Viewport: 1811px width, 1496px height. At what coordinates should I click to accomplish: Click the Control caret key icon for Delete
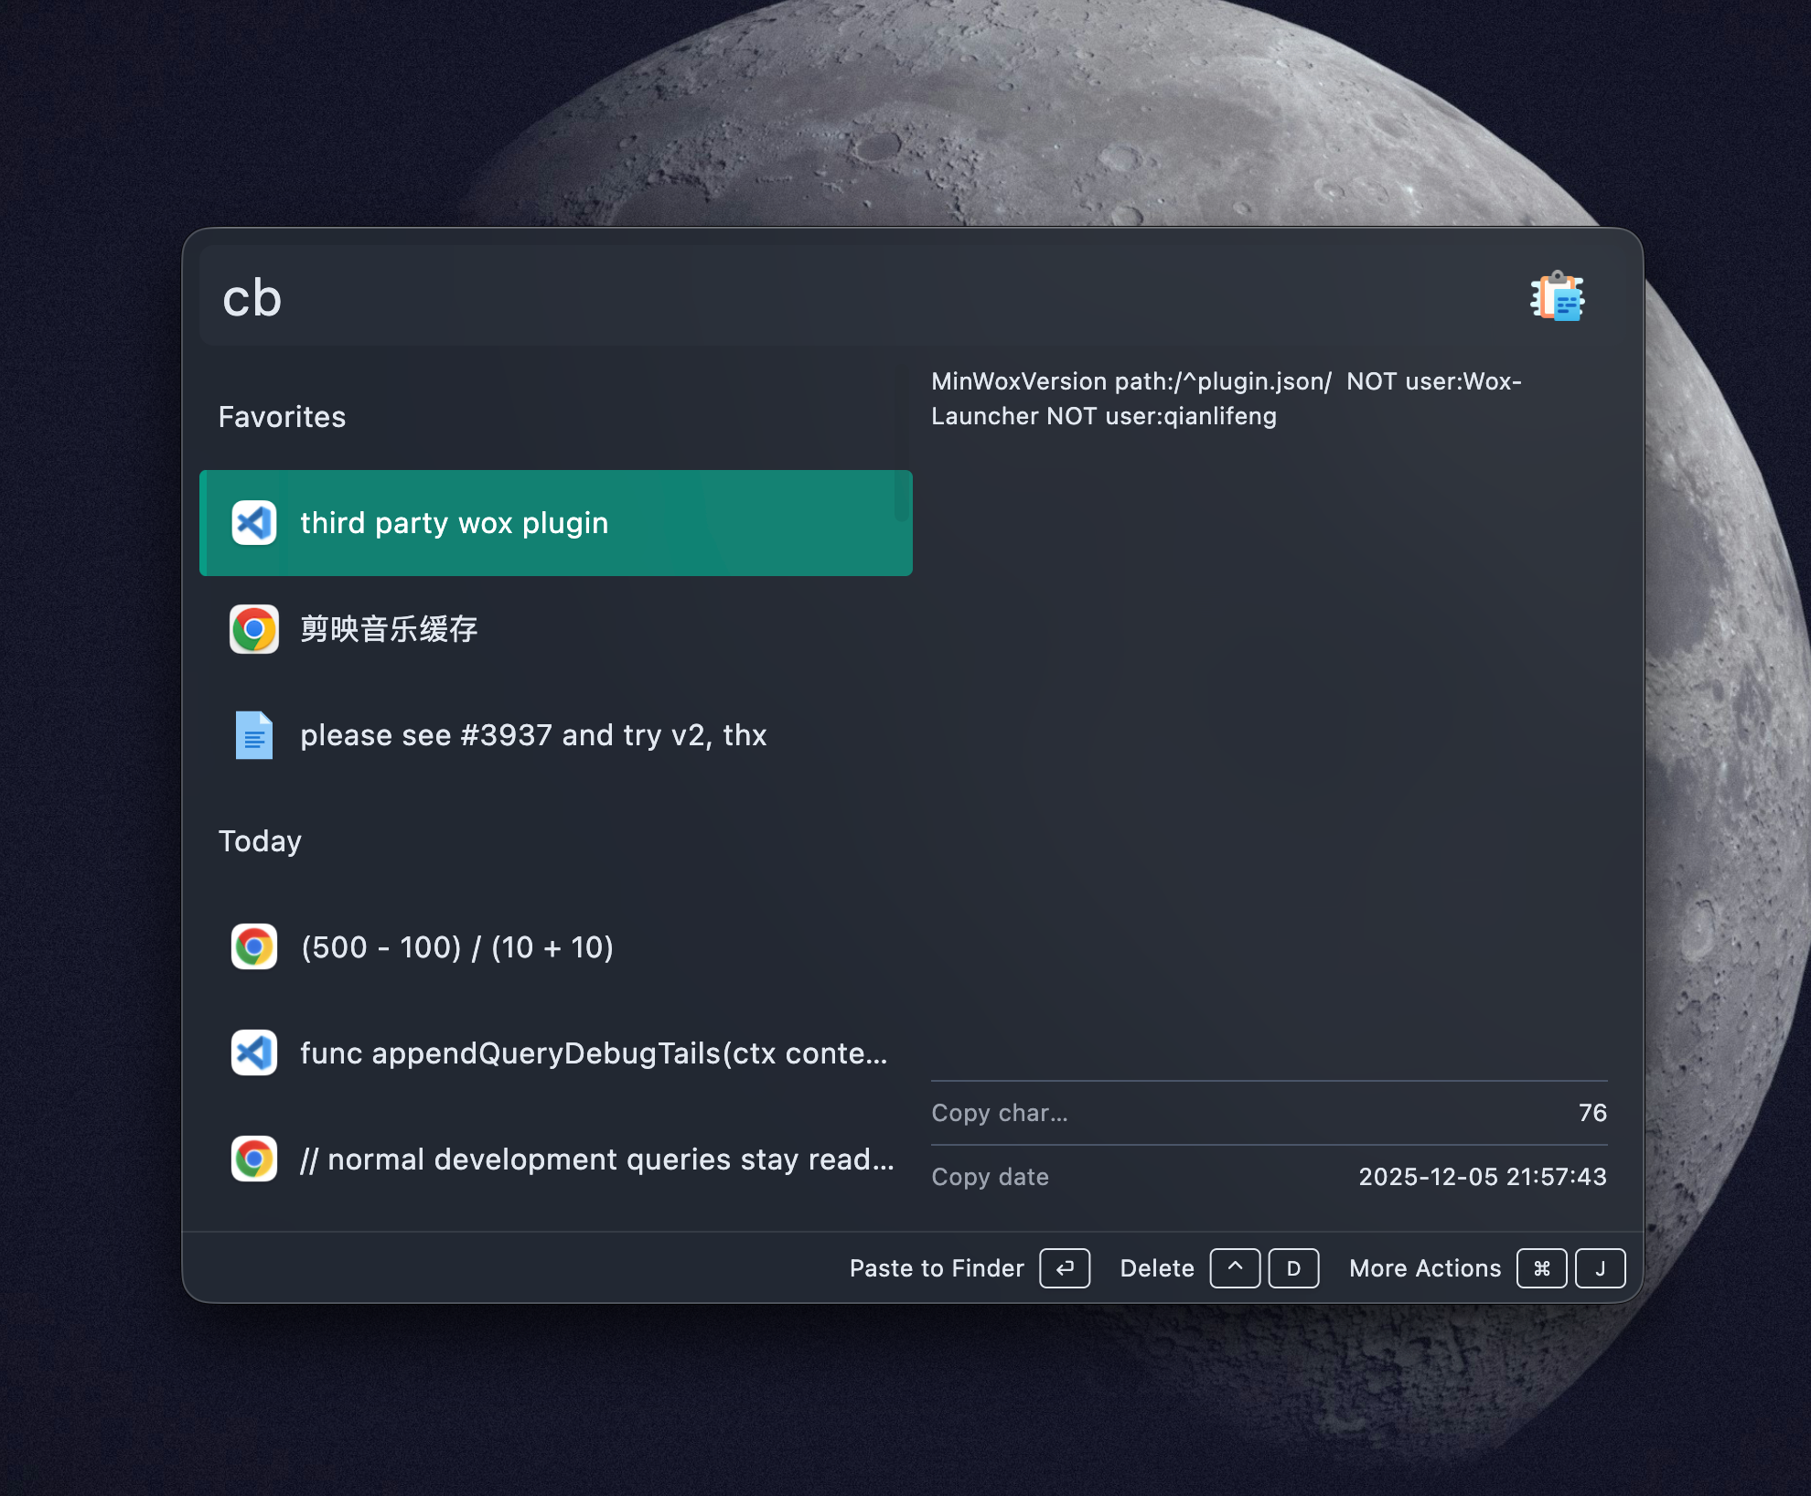point(1235,1268)
